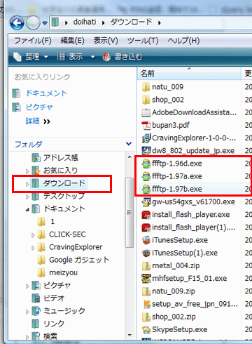Open the ヘルプ(H) menu
This screenshot has height=344, width=252.
(183, 41)
